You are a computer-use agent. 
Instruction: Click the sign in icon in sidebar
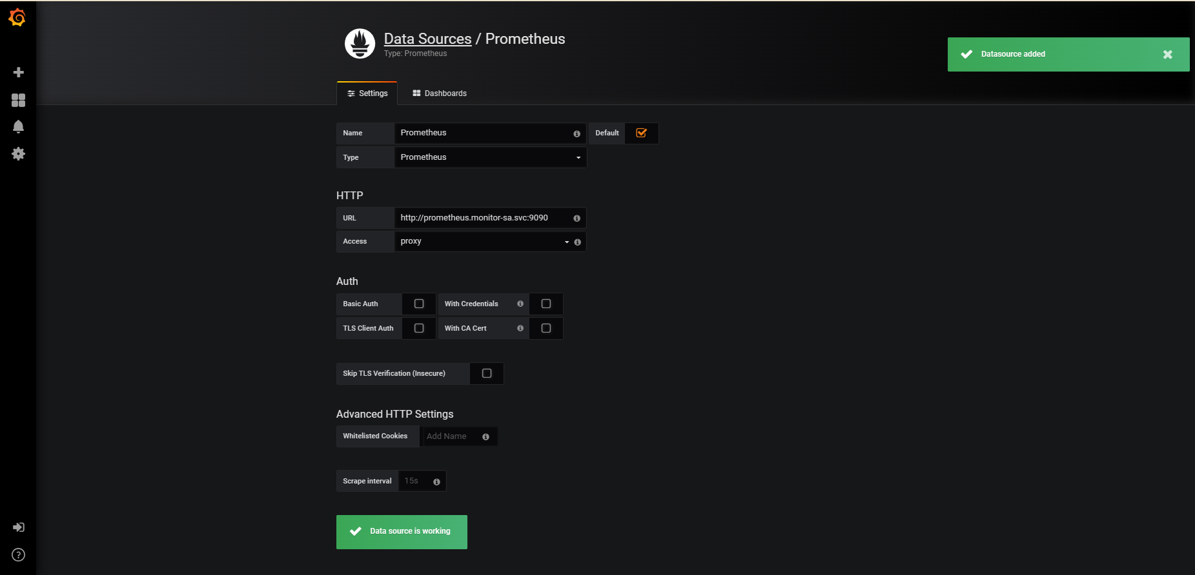tap(19, 527)
